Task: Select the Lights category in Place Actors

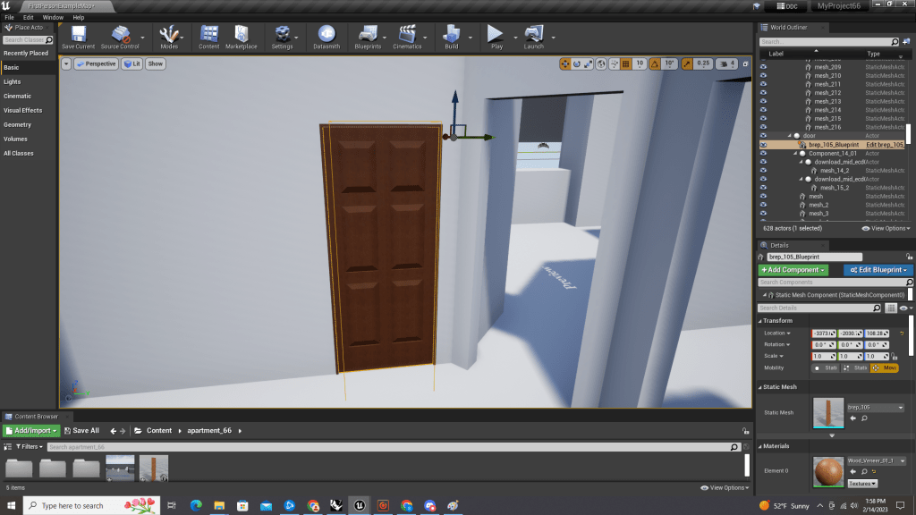Action: pos(13,81)
